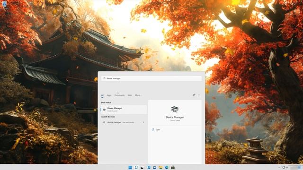Switch to the Documents filter tab
The width and height of the screenshot is (303, 170).
coord(119,95)
